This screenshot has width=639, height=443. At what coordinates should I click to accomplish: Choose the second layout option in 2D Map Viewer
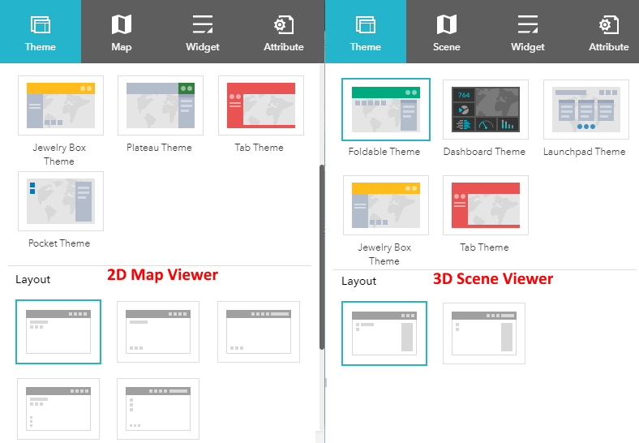click(x=158, y=332)
